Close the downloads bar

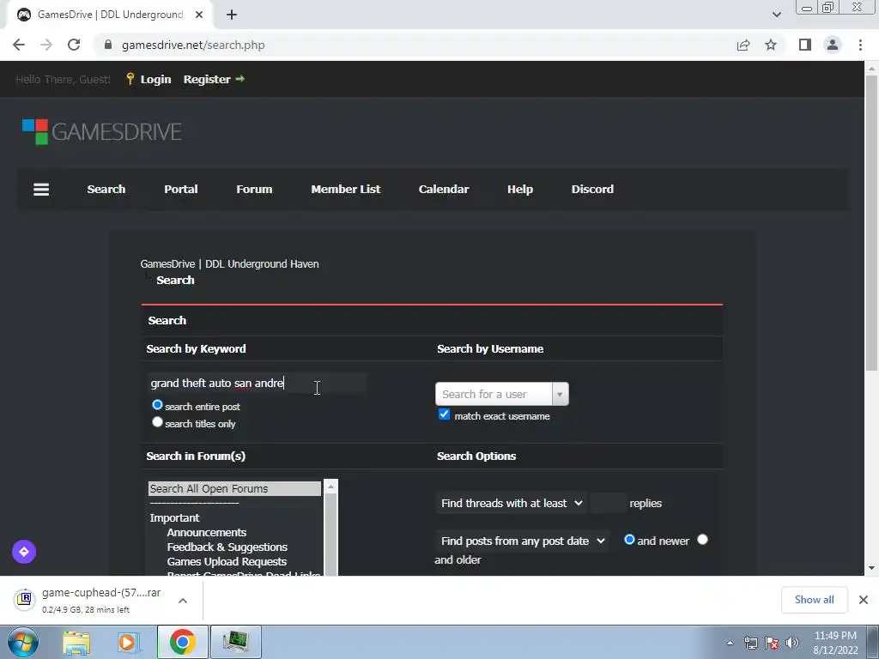point(864,600)
